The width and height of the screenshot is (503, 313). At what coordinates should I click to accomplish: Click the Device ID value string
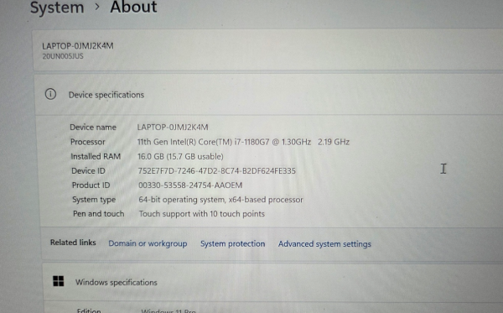[216, 171]
